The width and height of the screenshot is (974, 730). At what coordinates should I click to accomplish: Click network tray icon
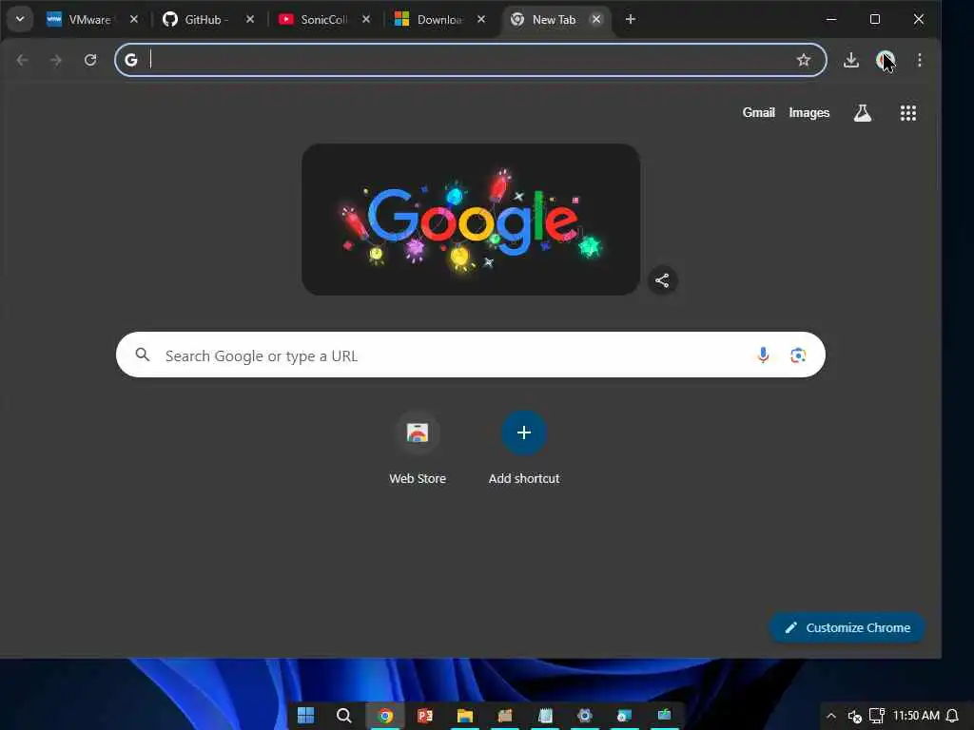point(876,716)
